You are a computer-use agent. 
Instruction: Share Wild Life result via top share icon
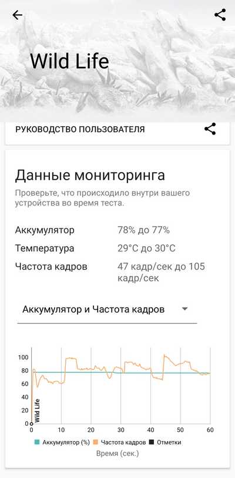220,15
